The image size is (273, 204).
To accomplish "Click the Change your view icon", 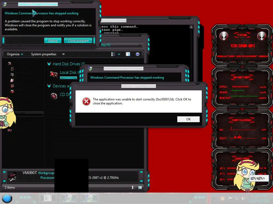I will tap(113, 54).
